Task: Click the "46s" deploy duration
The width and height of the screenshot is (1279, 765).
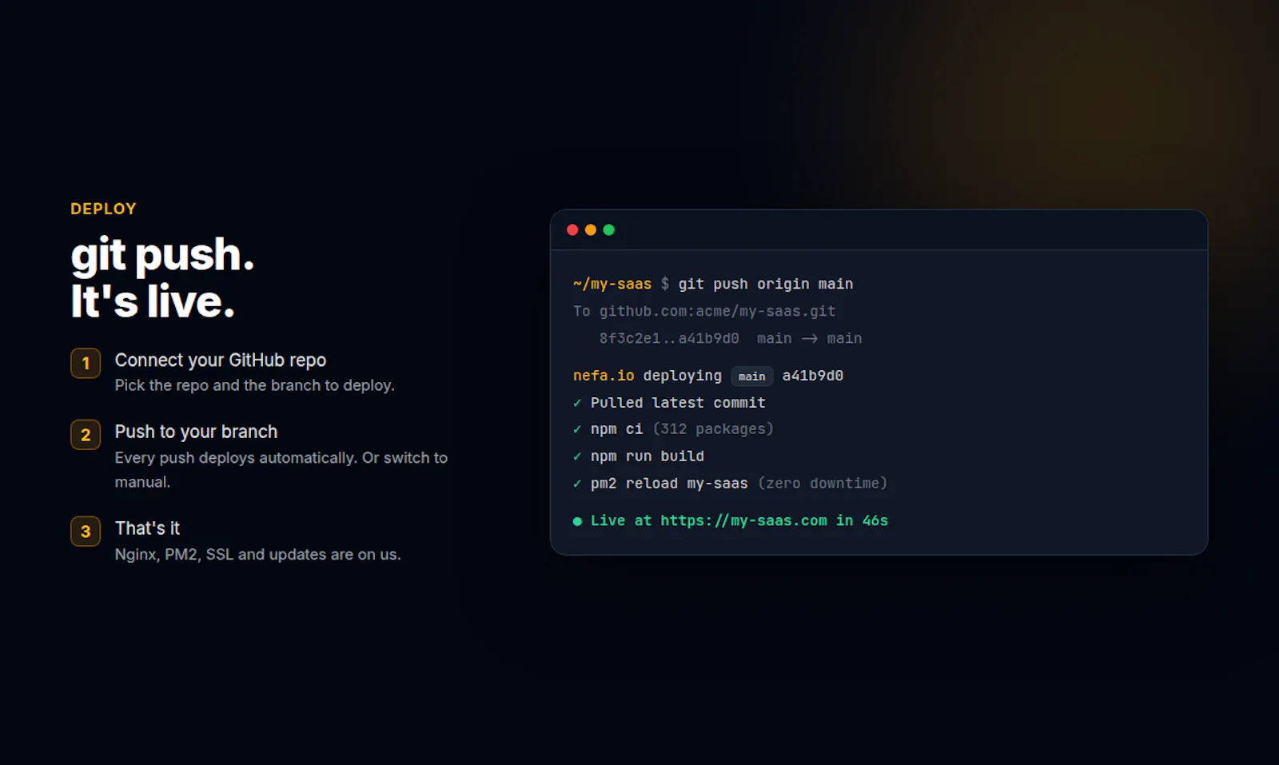Action: click(x=875, y=520)
